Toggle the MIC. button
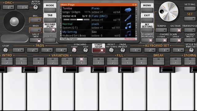This screenshot has height=111, width=197. [x=36, y=20]
